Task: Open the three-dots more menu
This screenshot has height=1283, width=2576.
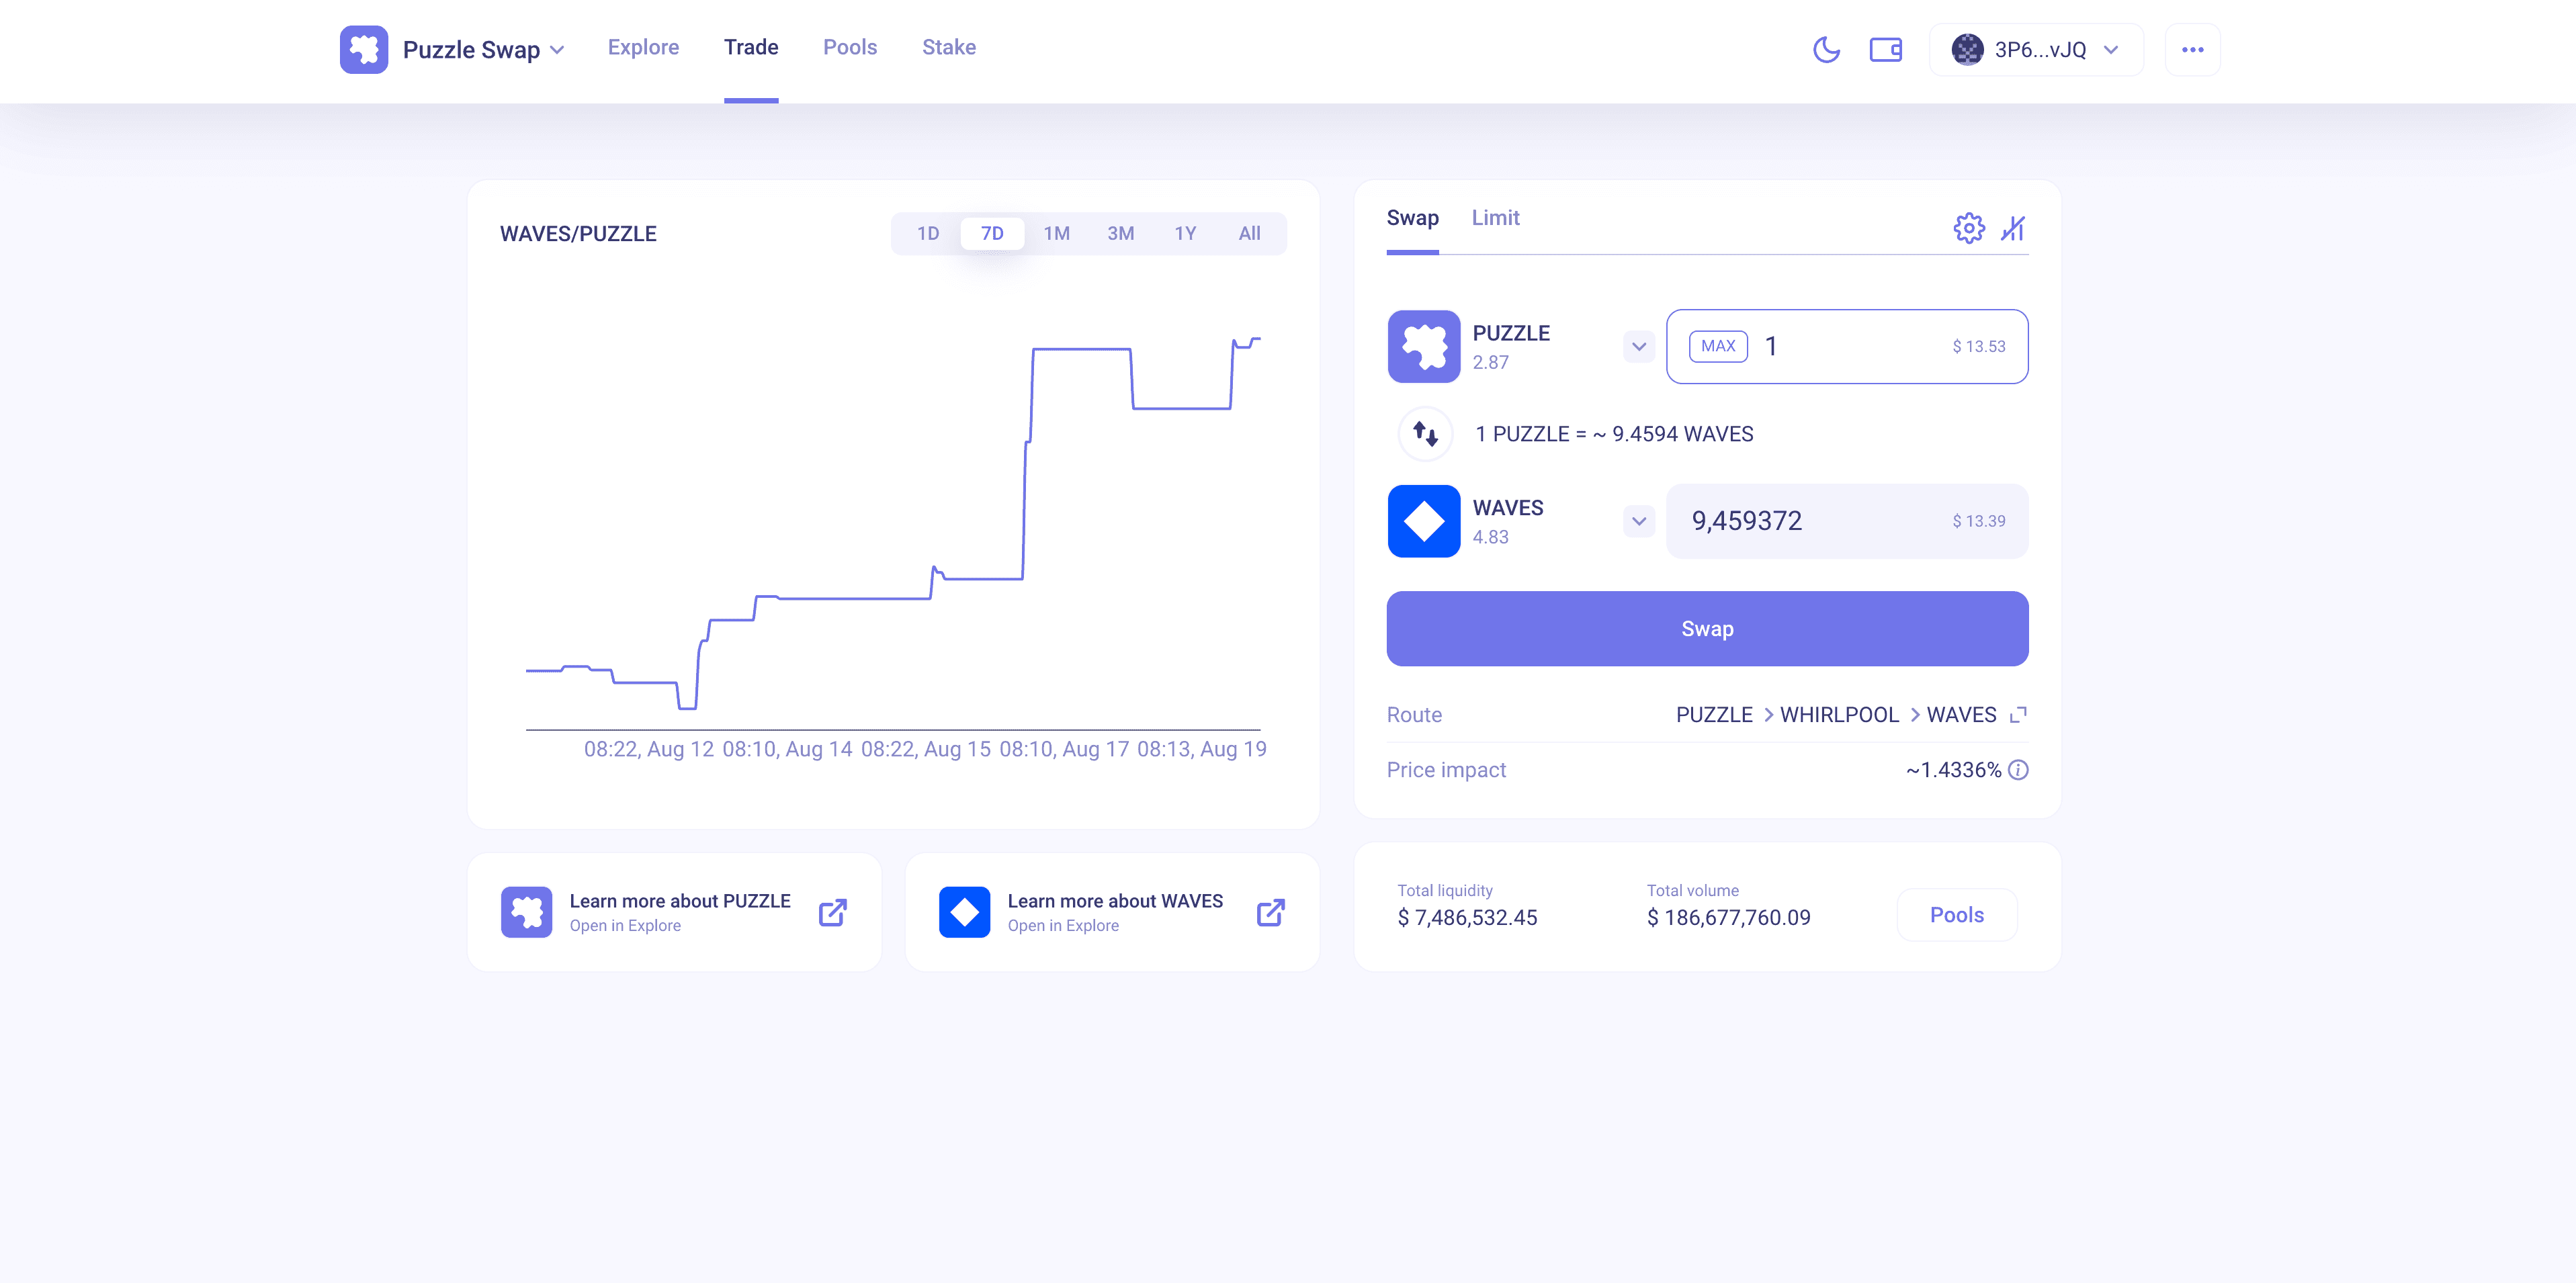Action: click(2192, 49)
